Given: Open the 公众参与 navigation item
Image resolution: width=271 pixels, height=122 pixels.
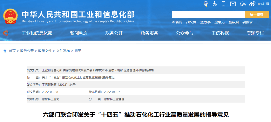Looking at the screenshot, I should tap(185, 33).
